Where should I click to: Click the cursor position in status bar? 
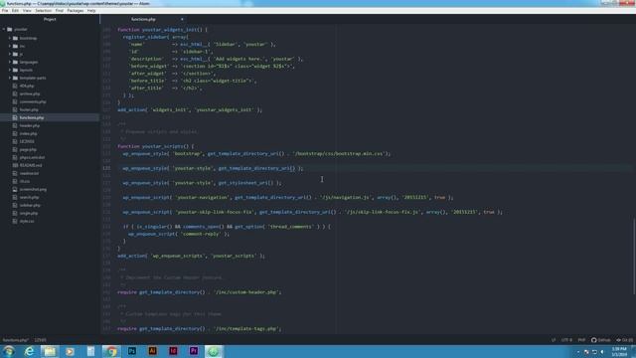tap(40, 340)
